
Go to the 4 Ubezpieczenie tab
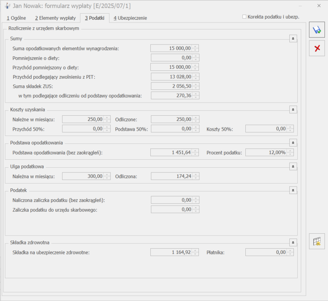coord(130,18)
